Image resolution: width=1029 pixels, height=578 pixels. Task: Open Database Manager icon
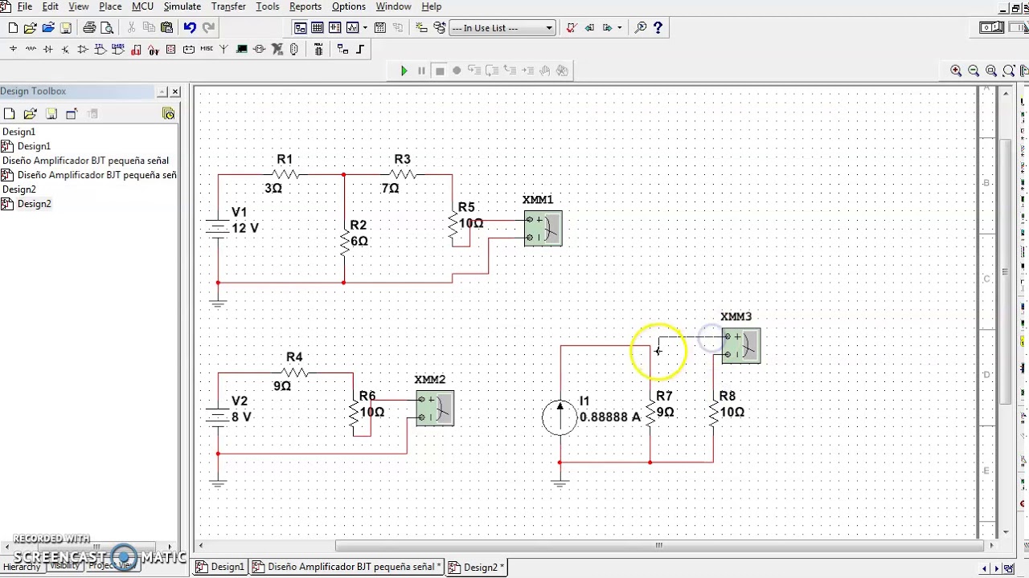click(x=440, y=28)
